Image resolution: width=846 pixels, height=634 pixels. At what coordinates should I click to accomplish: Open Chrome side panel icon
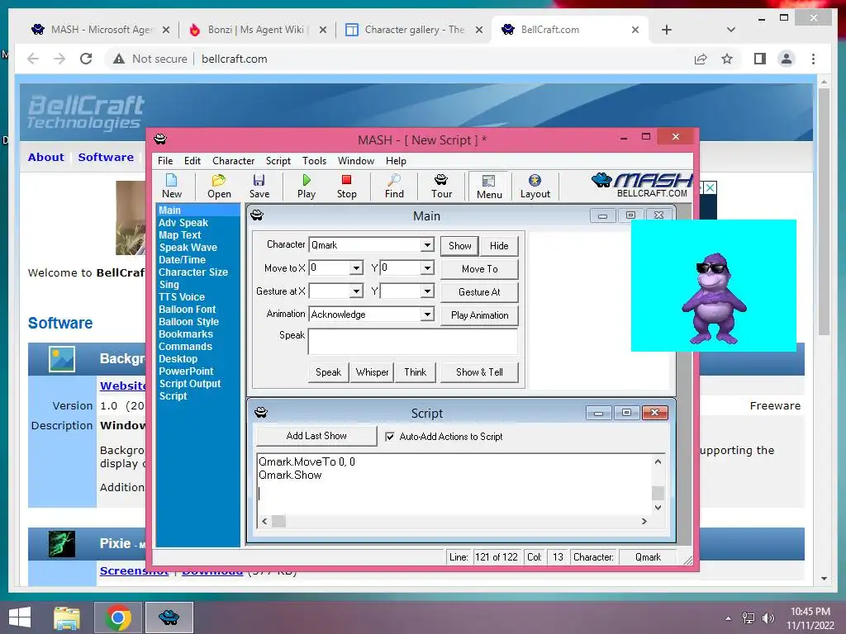[760, 59]
